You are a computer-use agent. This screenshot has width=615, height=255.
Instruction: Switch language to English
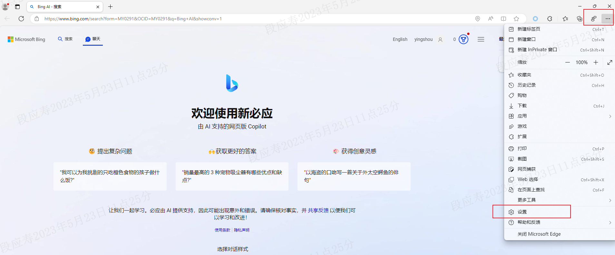[x=400, y=39]
